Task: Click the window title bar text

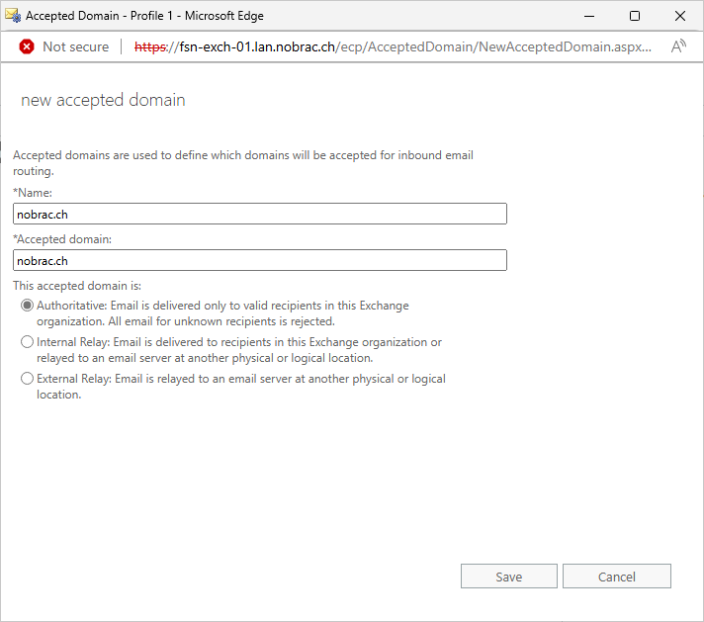Action: click(x=144, y=16)
